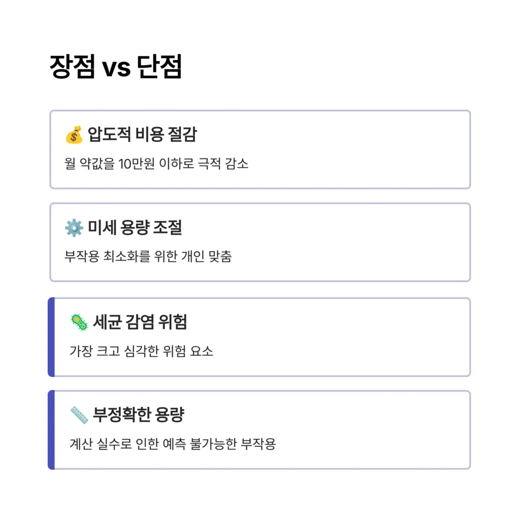520x520 pixels.
Task: Click the blue accent bar on 세균 감염 위험 card
Action: 51,337
